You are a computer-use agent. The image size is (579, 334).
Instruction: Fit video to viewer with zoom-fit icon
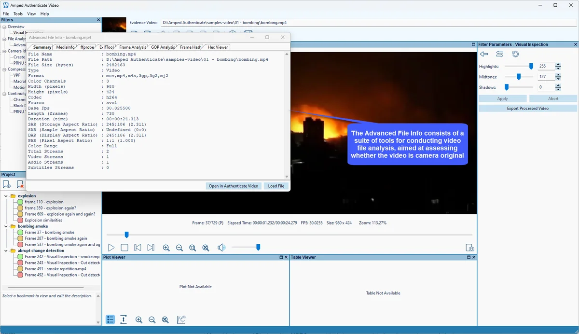[206, 248]
